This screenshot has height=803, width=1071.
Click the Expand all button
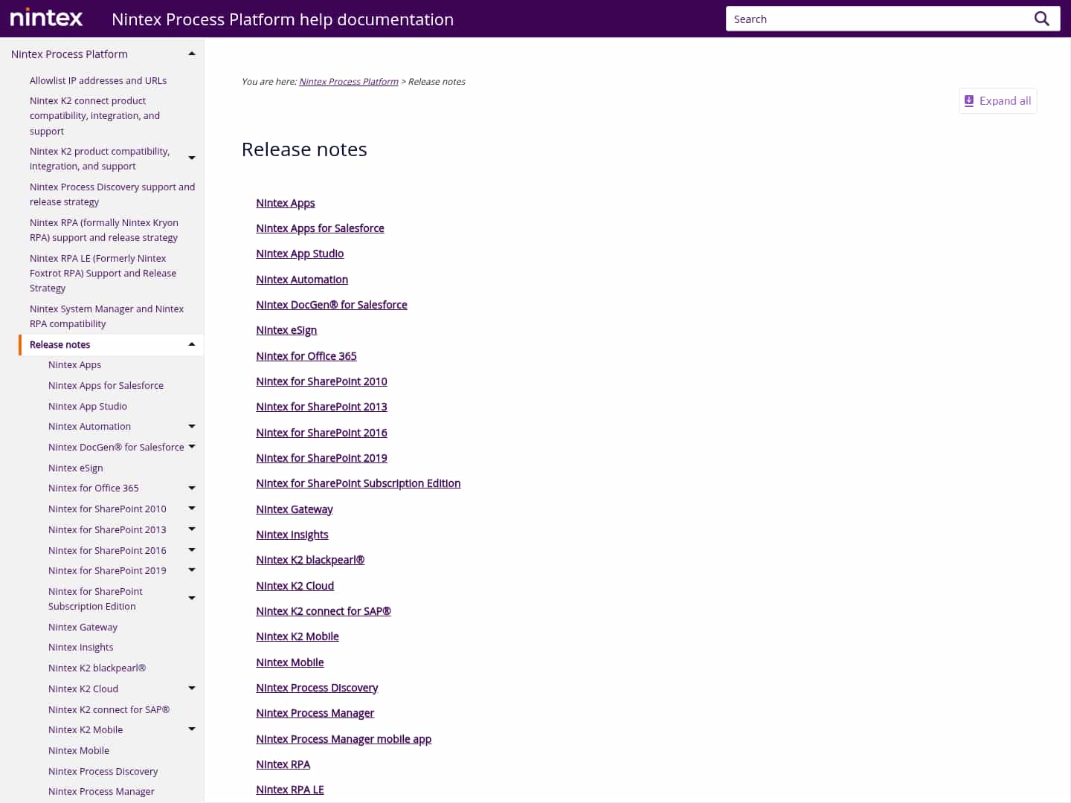coord(997,100)
